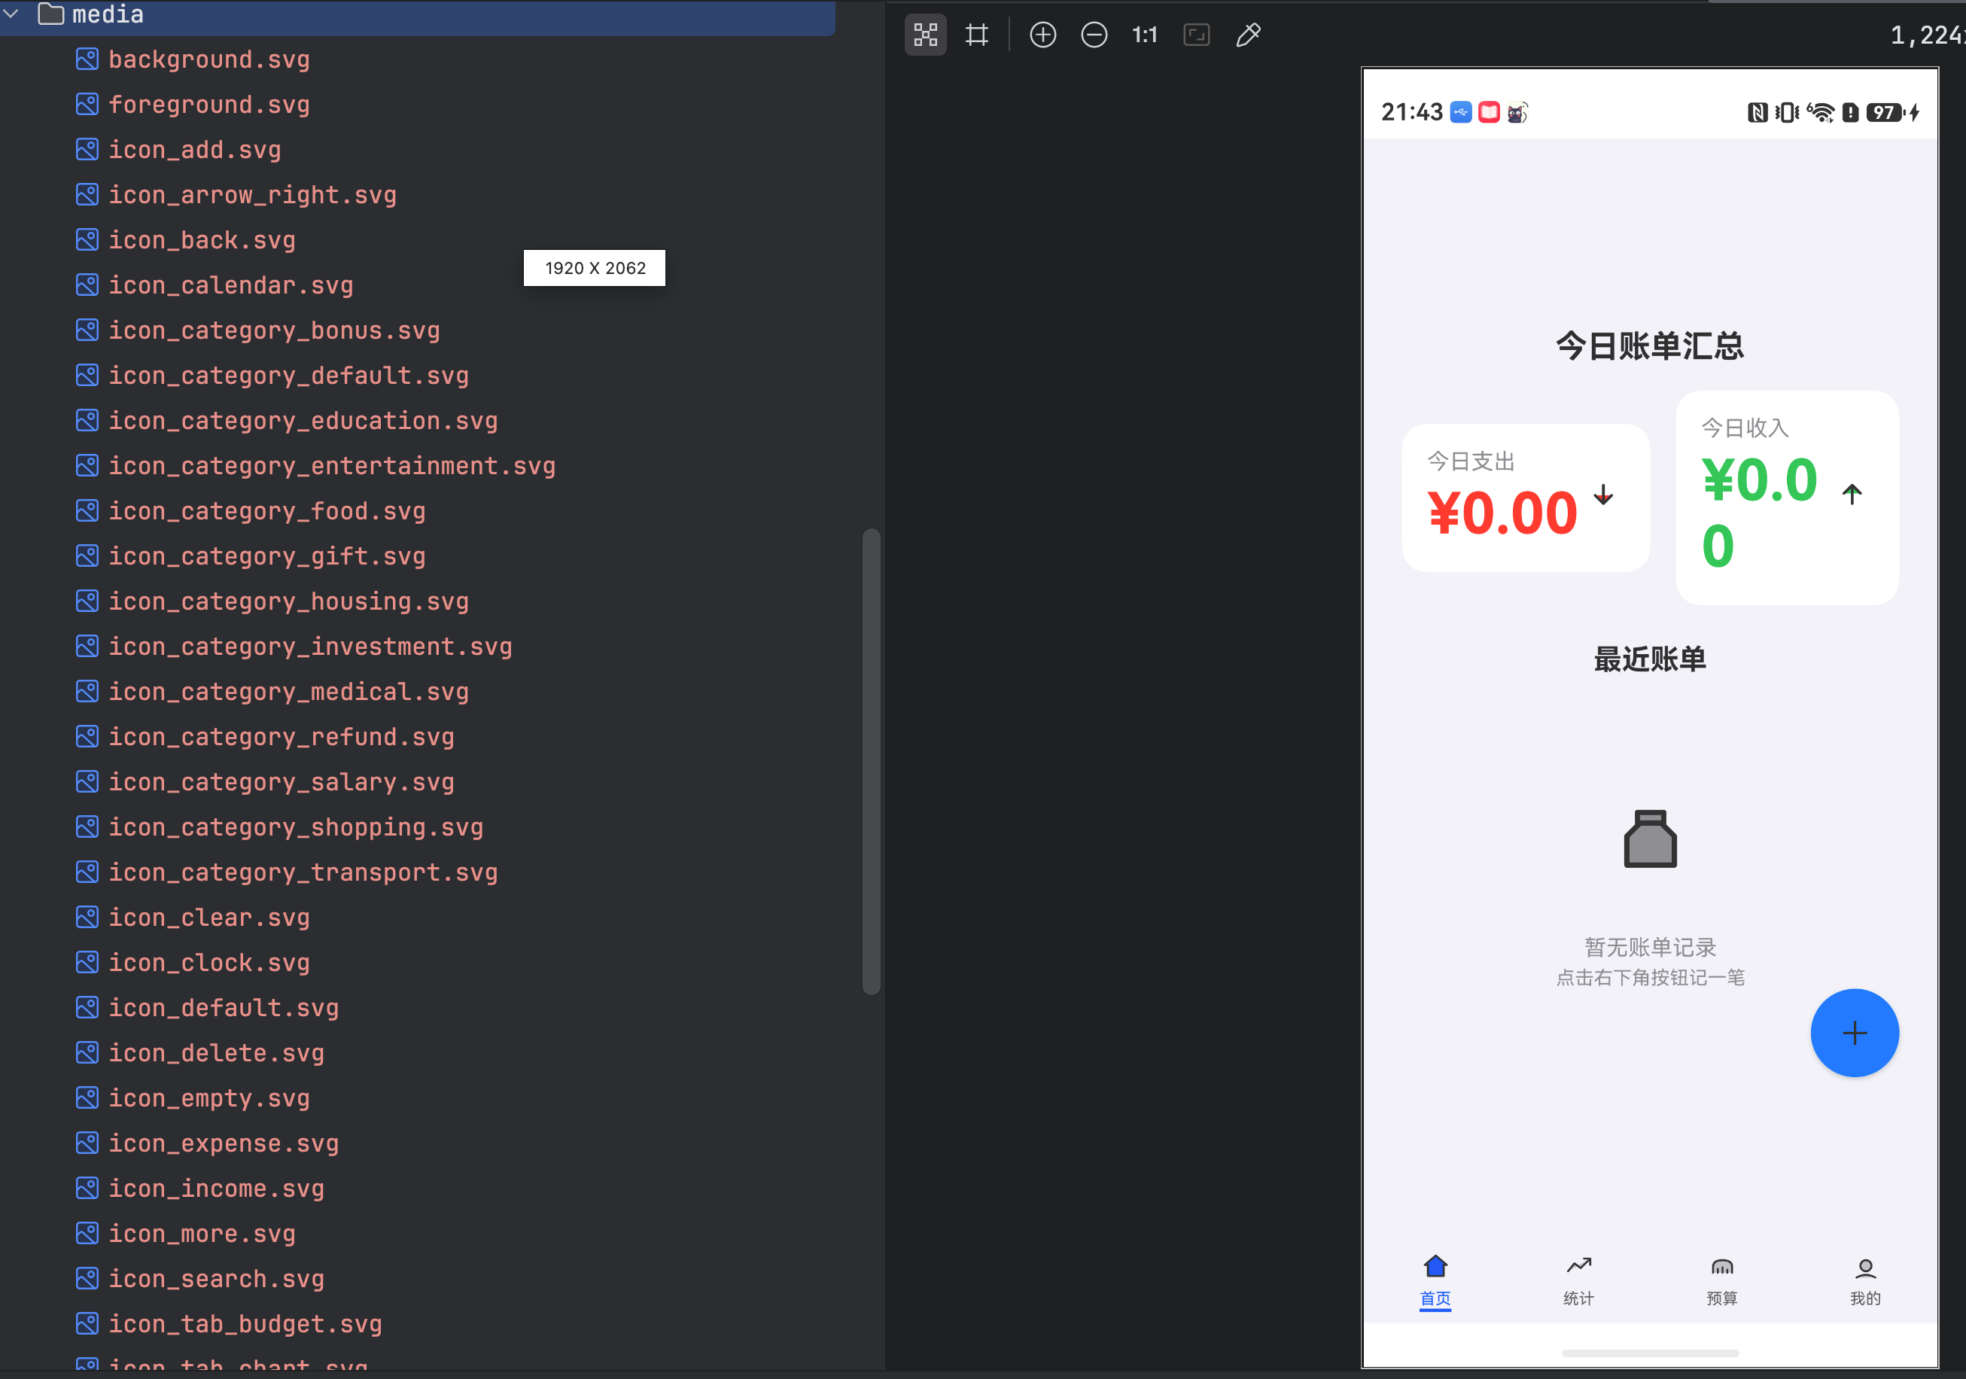Switch to the 我的 profile tab
This screenshot has width=1966, height=1379.
coord(1865,1281)
